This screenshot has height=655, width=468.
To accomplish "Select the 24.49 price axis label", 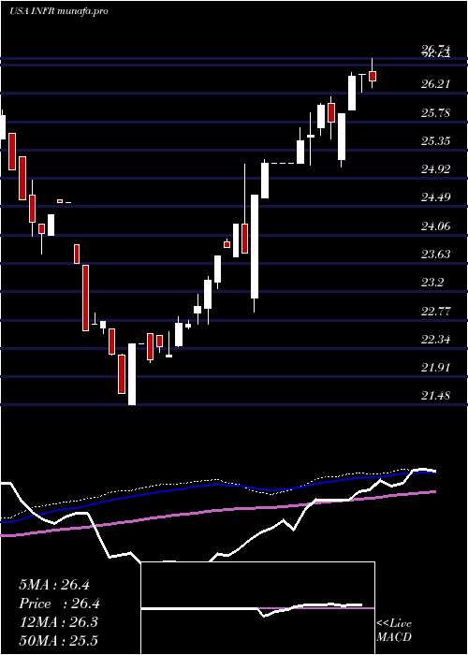I will (x=435, y=197).
